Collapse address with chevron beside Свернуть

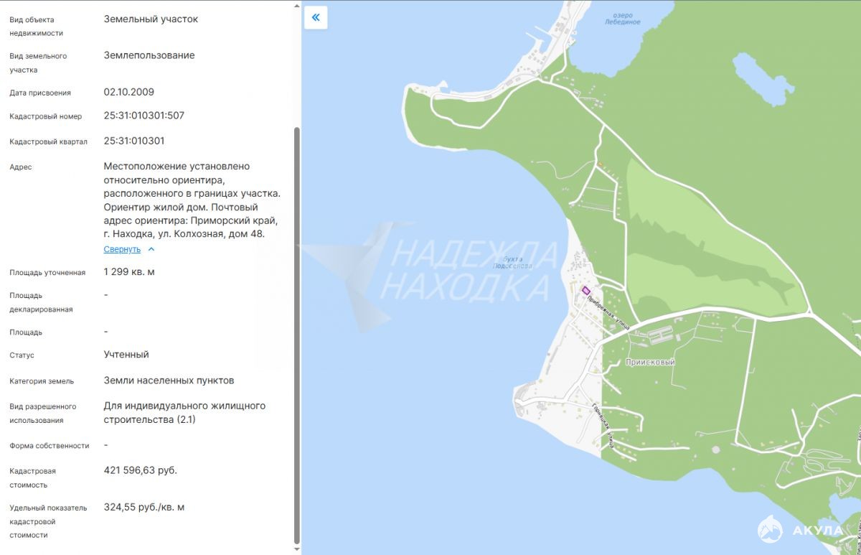click(151, 250)
